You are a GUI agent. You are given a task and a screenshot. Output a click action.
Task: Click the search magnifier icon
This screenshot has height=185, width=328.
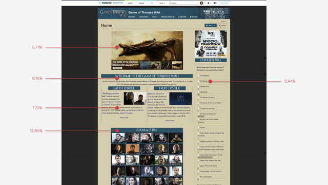pyautogui.click(x=170, y=3)
